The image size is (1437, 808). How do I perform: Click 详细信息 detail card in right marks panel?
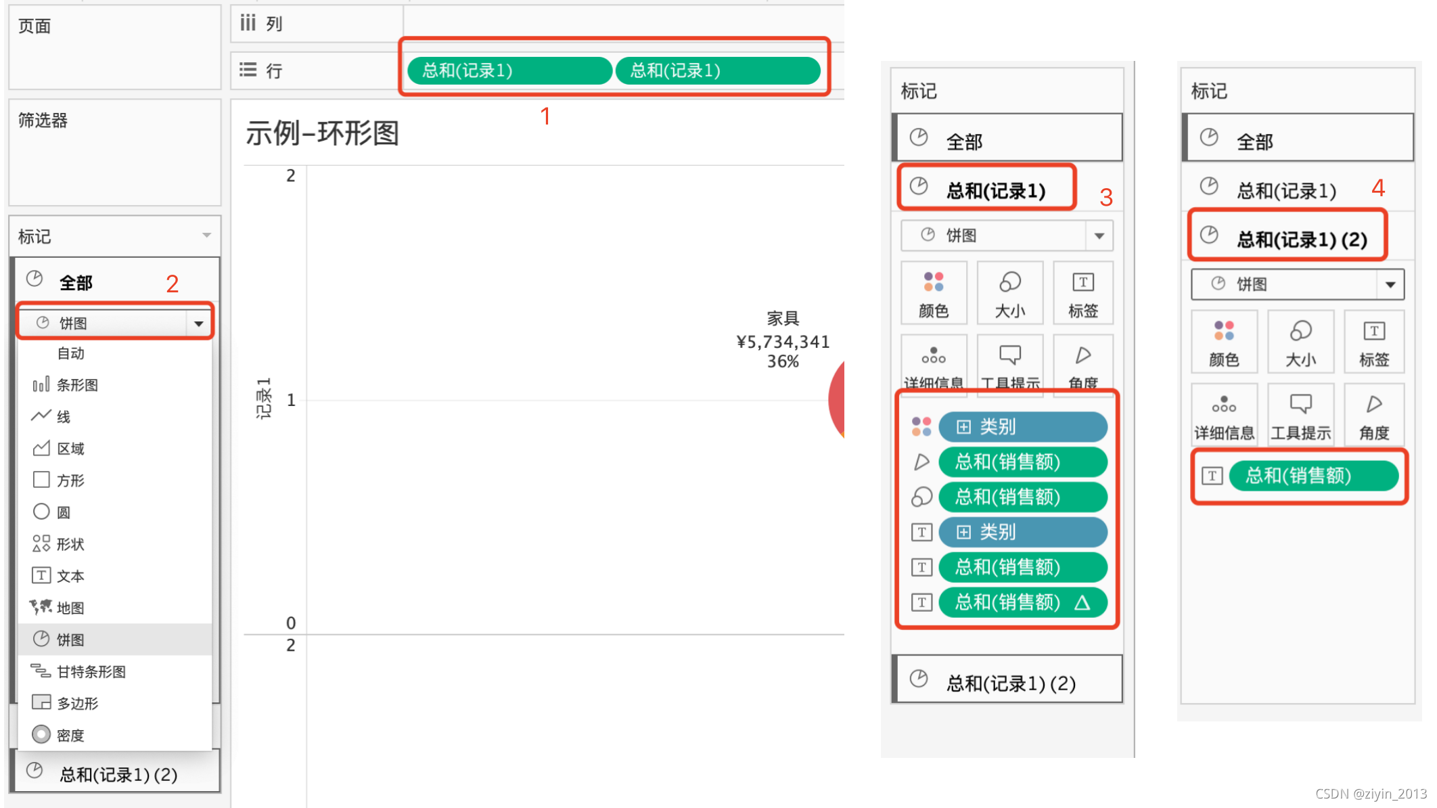pos(1223,414)
